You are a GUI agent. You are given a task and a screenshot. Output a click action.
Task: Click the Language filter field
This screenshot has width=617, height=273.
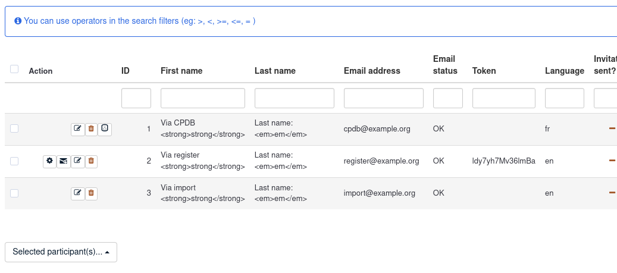click(x=564, y=98)
